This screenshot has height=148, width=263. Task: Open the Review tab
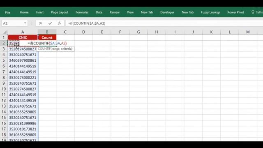coord(115,12)
